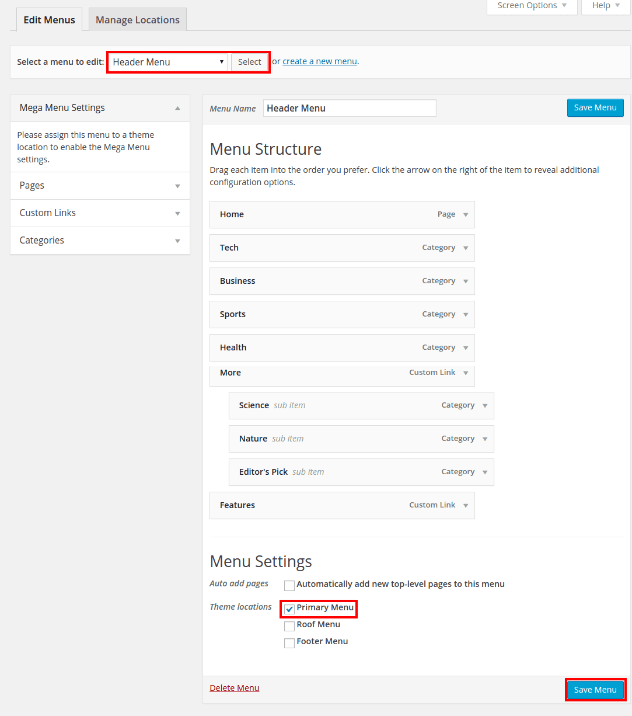
Task: Expand the Home menu item options
Action: point(465,214)
